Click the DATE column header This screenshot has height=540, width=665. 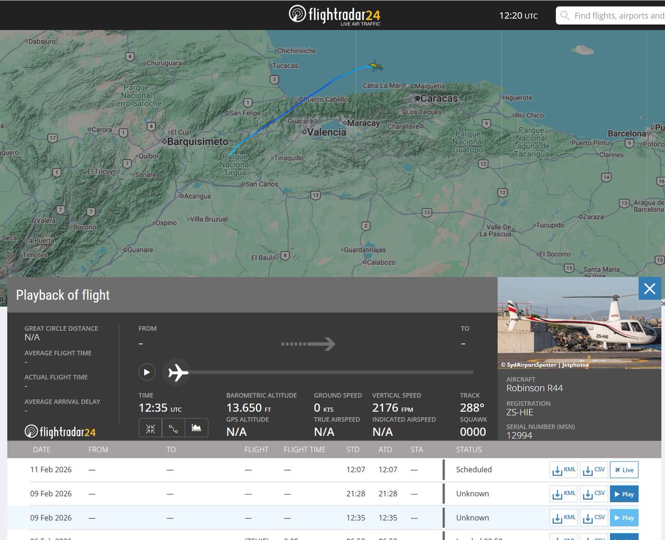(42, 450)
